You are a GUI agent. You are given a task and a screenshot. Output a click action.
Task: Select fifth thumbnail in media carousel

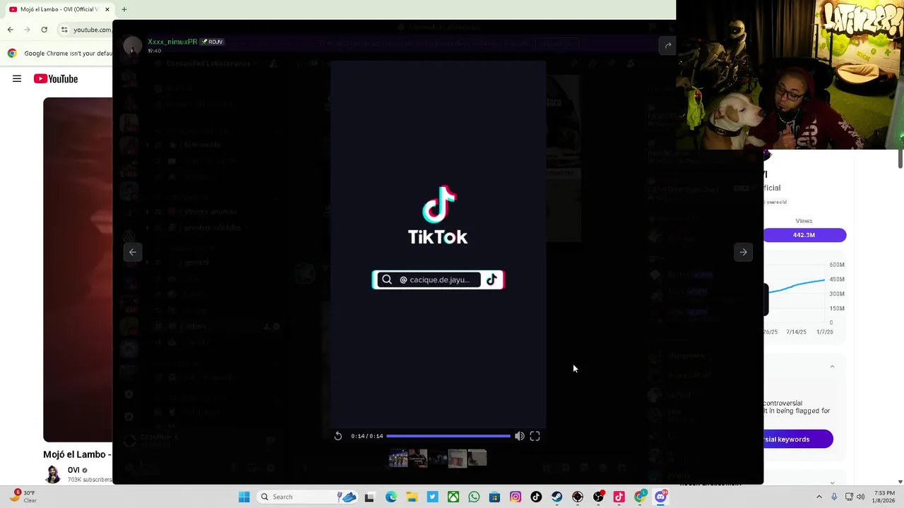click(477, 459)
